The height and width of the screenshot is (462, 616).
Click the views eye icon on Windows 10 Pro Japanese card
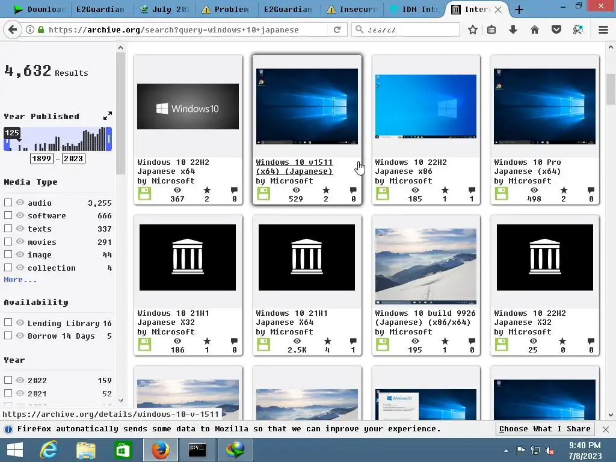coord(534,190)
